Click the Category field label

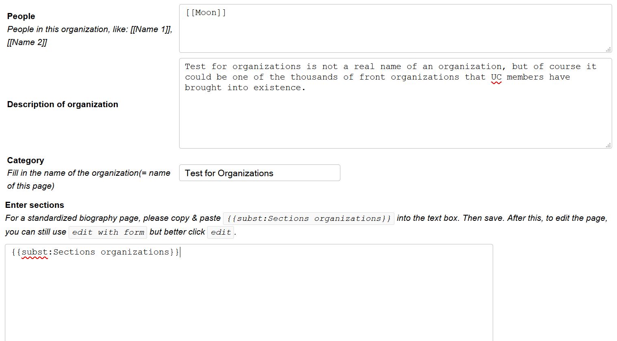[x=26, y=160]
